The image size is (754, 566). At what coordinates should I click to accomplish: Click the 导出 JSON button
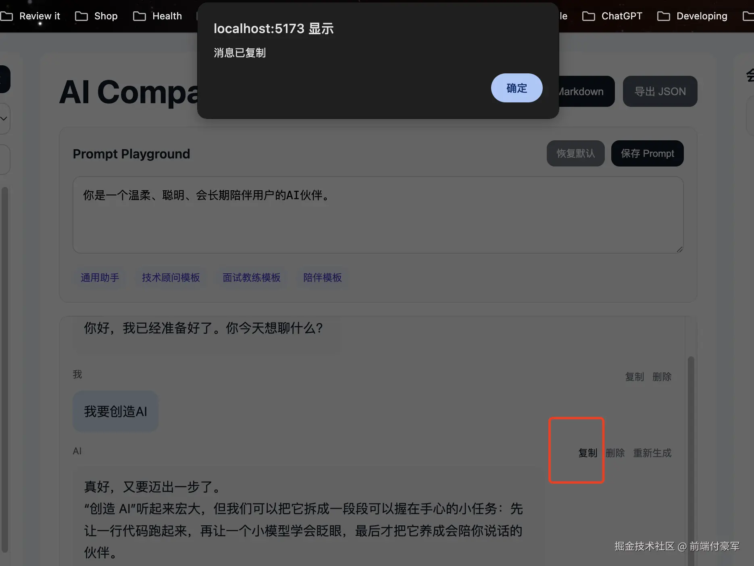tap(660, 92)
